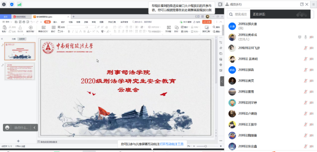Viewport: 317px width, 152px height.
Task: Click the blue security shield icon
Action: [12, 4]
